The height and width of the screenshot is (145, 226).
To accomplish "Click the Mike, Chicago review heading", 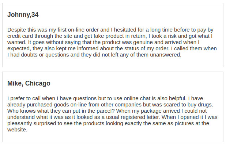I will pyautogui.click(x=29, y=83).
